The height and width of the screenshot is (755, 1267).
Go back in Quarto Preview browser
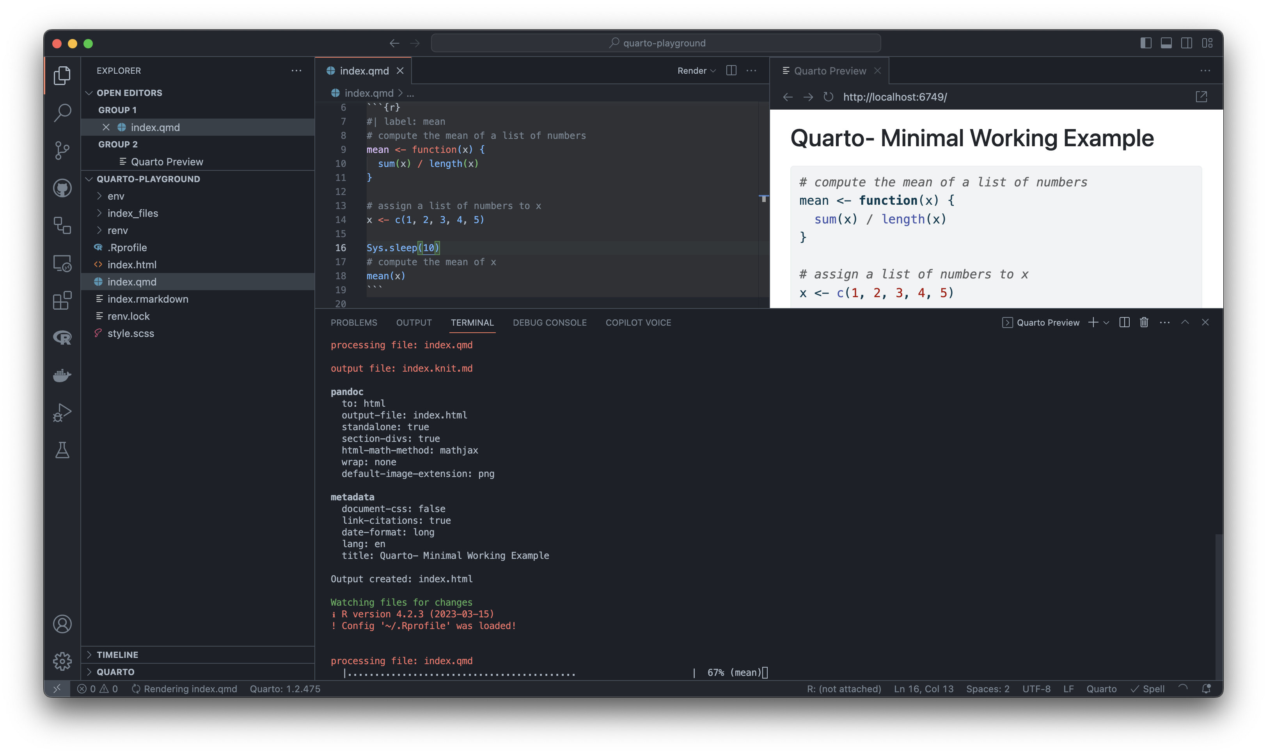[x=788, y=97]
